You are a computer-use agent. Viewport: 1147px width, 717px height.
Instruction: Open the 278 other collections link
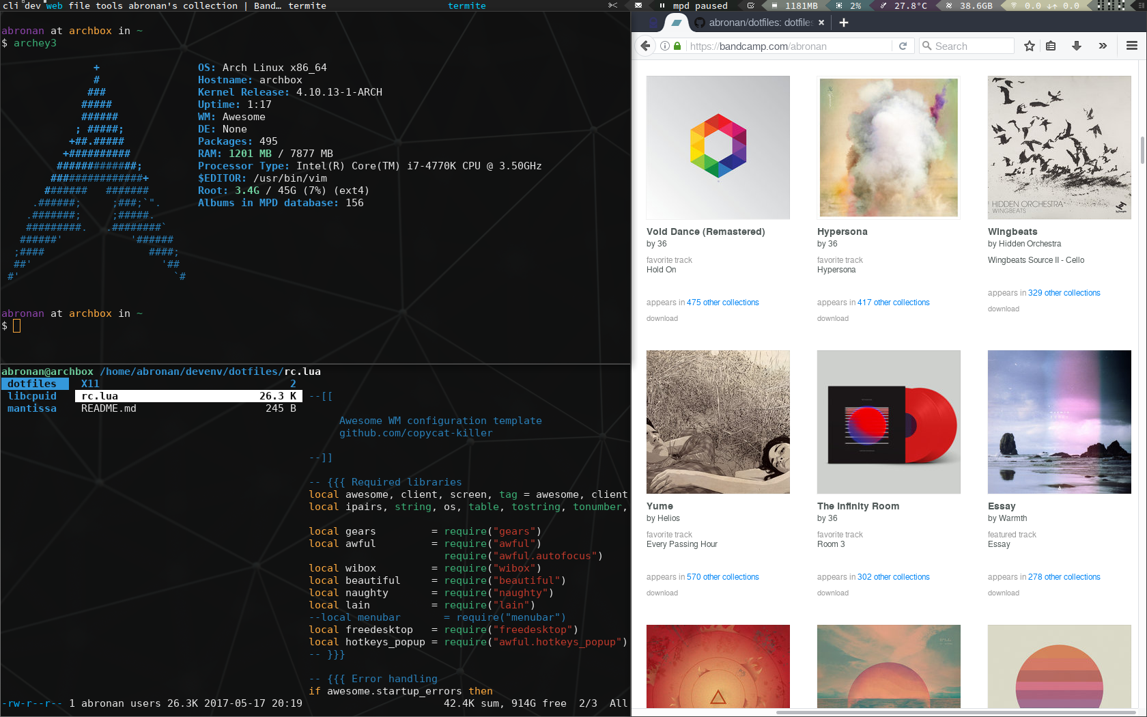1064,577
